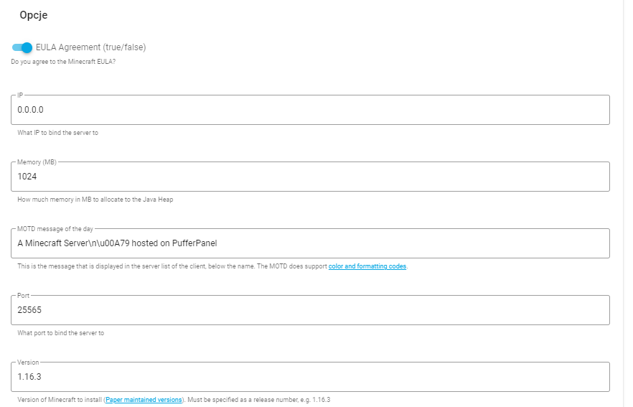Click the 'What IP to bind the server to' hint
Viewport: 633px width, 407px height.
57,133
